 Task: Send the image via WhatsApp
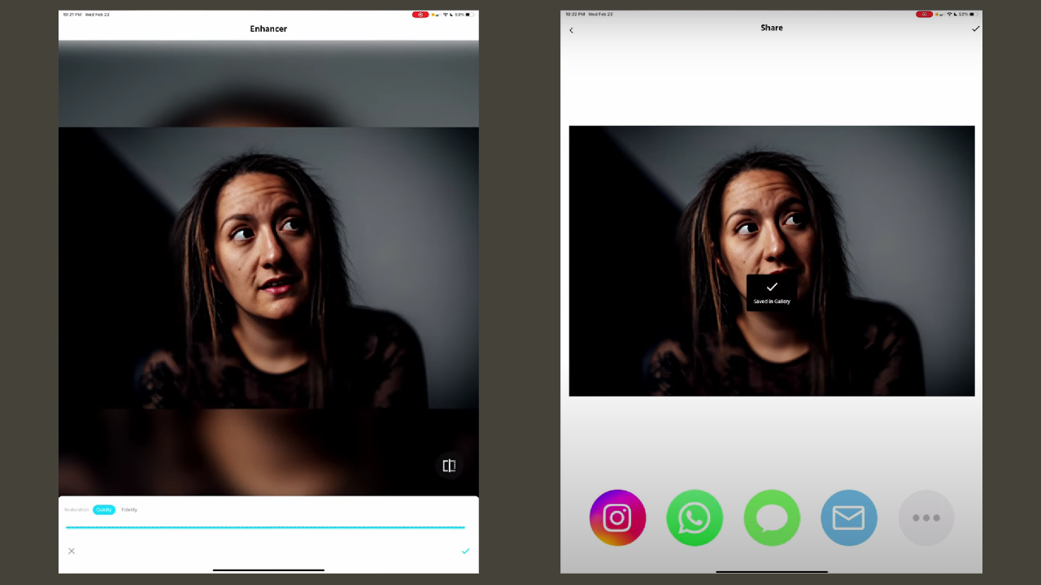pyautogui.click(x=695, y=518)
